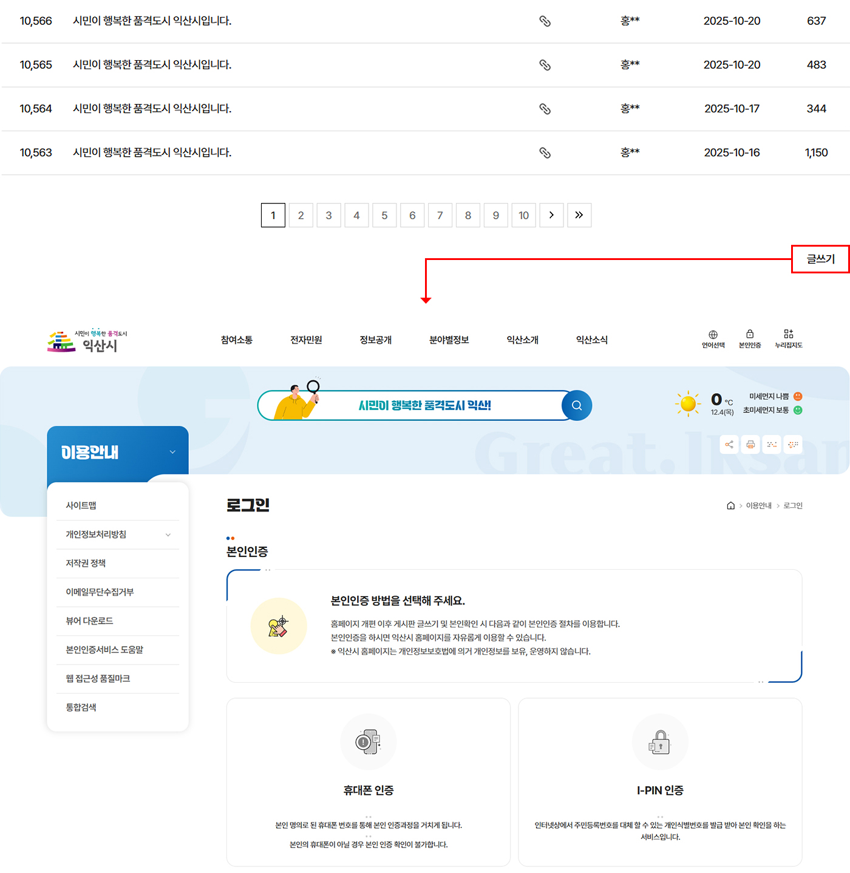Click inside the search input field
Viewport: 850px width, 873px height.
[x=425, y=405]
